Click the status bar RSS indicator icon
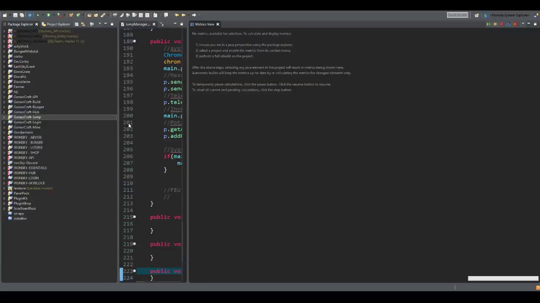Image resolution: width=540 pixels, height=303 pixels. (x=538, y=288)
